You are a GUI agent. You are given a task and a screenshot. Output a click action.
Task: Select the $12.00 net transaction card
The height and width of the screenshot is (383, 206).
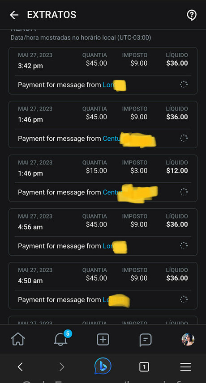(103, 178)
